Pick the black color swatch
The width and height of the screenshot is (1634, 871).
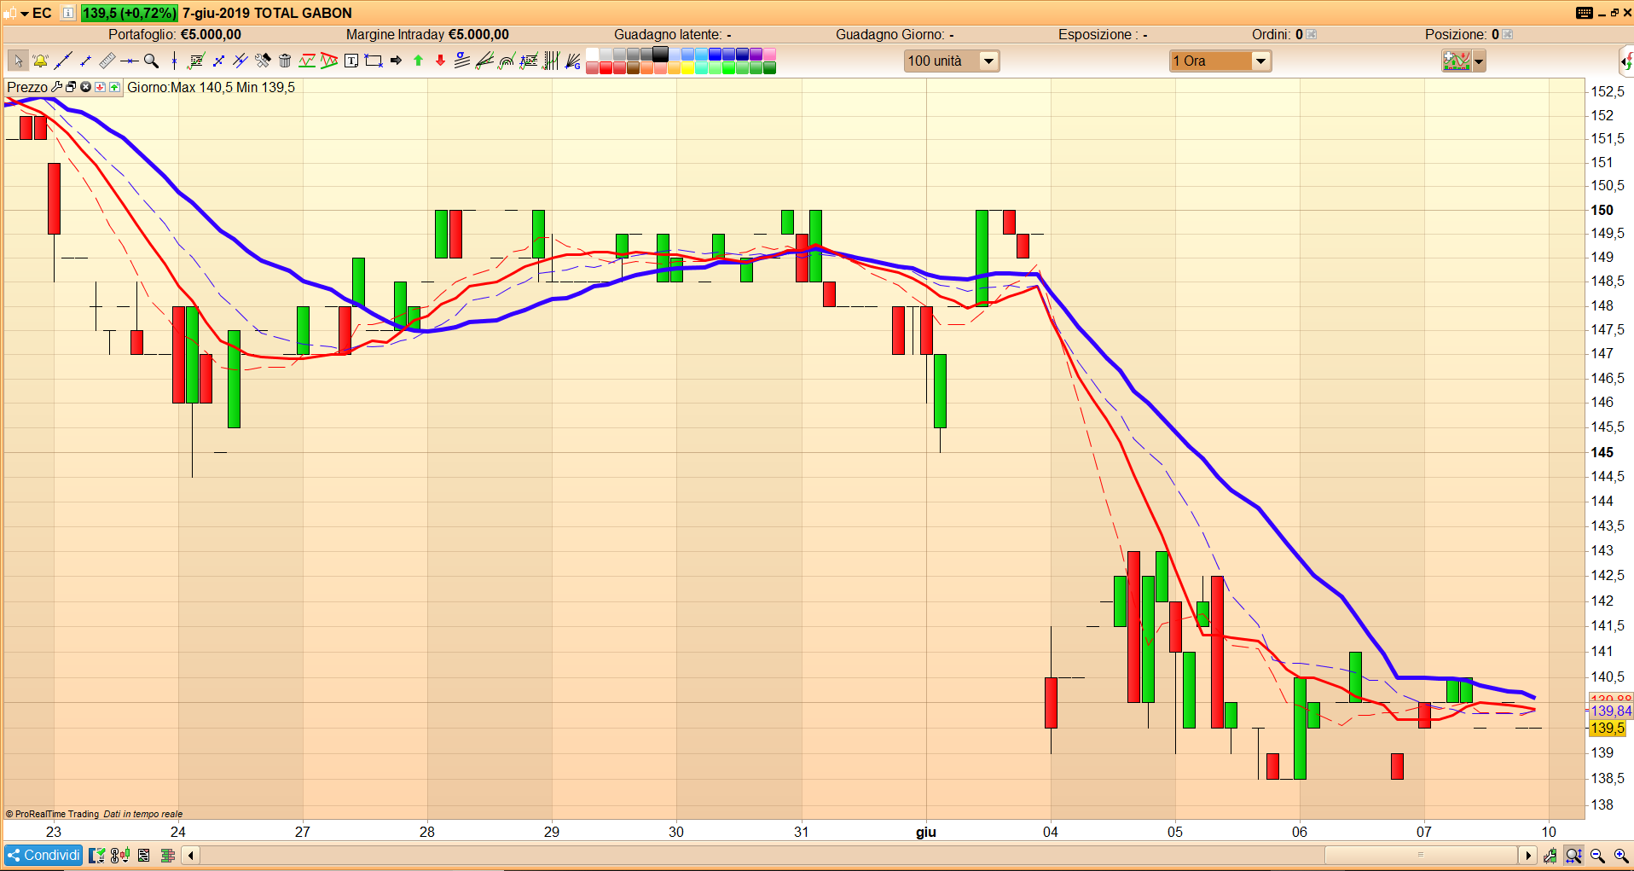(660, 55)
